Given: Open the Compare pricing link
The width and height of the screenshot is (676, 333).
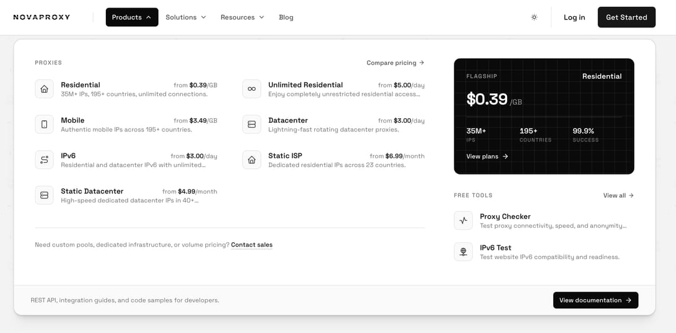Looking at the screenshot, I should [396, 63].
